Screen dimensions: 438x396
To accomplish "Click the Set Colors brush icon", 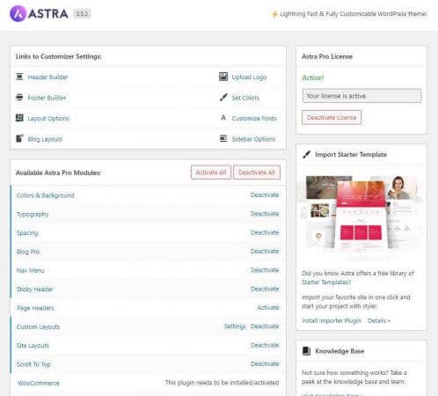I will tap(223, 98).
